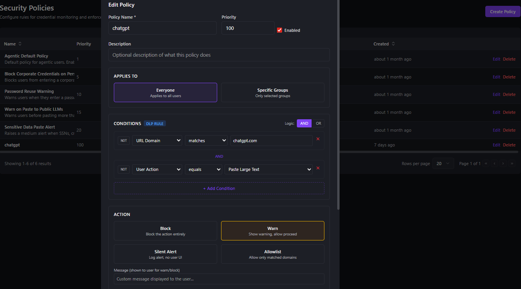Screen dimensions: 521x289
Task: Delete the Sensitive Data Paste Alert policy
Action: [x=509, y=130]
